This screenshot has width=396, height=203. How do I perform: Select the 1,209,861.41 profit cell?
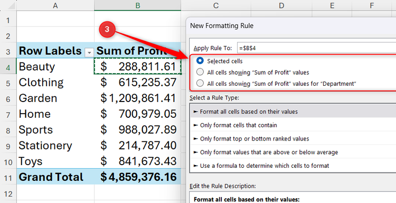tap(138, 98)
